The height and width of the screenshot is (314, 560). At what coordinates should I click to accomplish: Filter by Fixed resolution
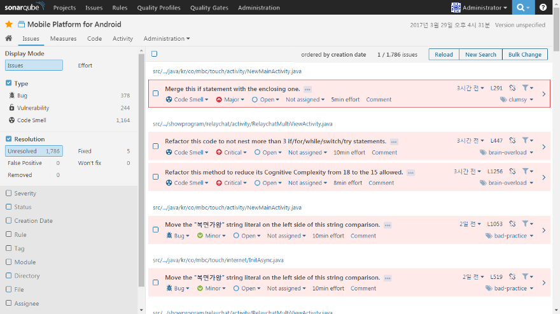(x=104, y=151)
